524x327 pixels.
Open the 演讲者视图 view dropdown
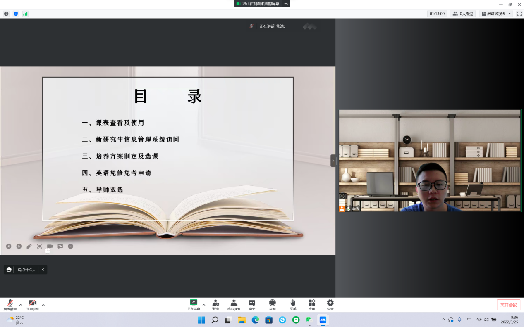coord(496,14)
